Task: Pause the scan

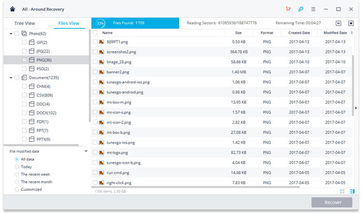Action: coord(338,23)
